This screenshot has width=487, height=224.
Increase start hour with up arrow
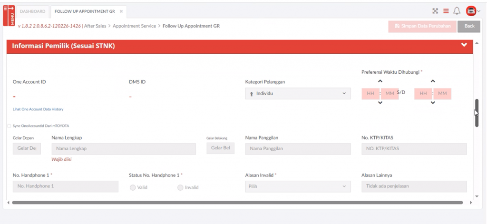[x=380, y=81]
